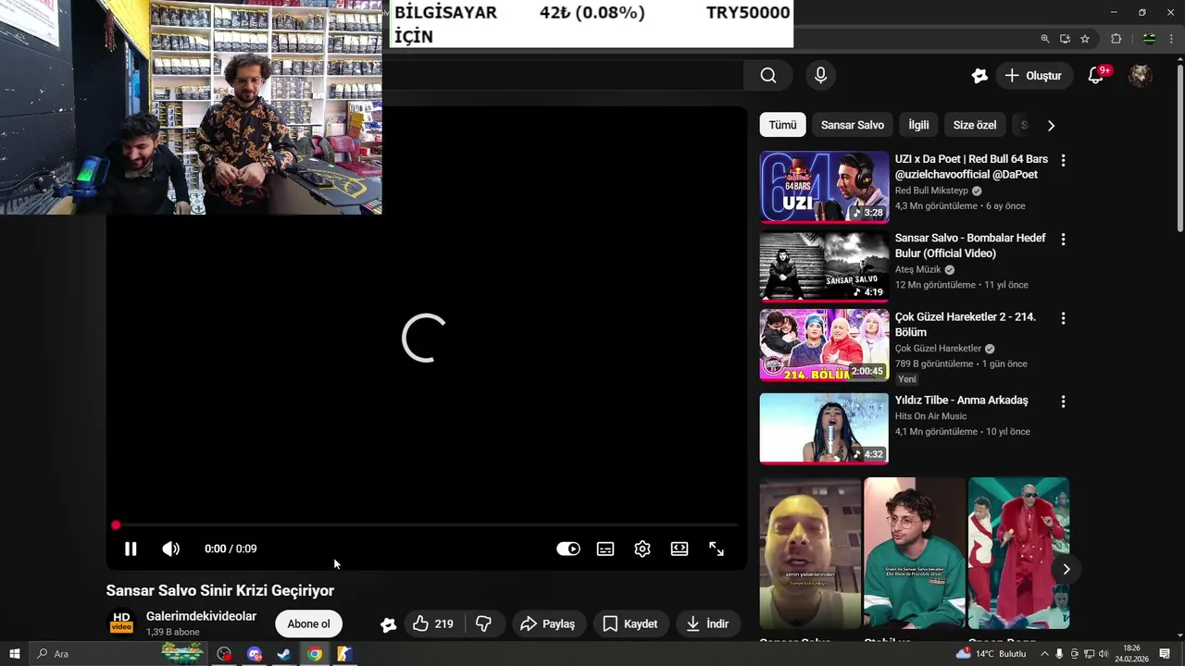This screenshot has width=1185, height=666.
Task: Start voice search with the microphone icon
Action: click(x=820, y=76)
